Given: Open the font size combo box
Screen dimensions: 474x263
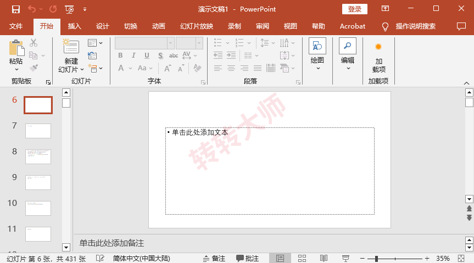Looking at the screenshot, I should coord(189,43).
